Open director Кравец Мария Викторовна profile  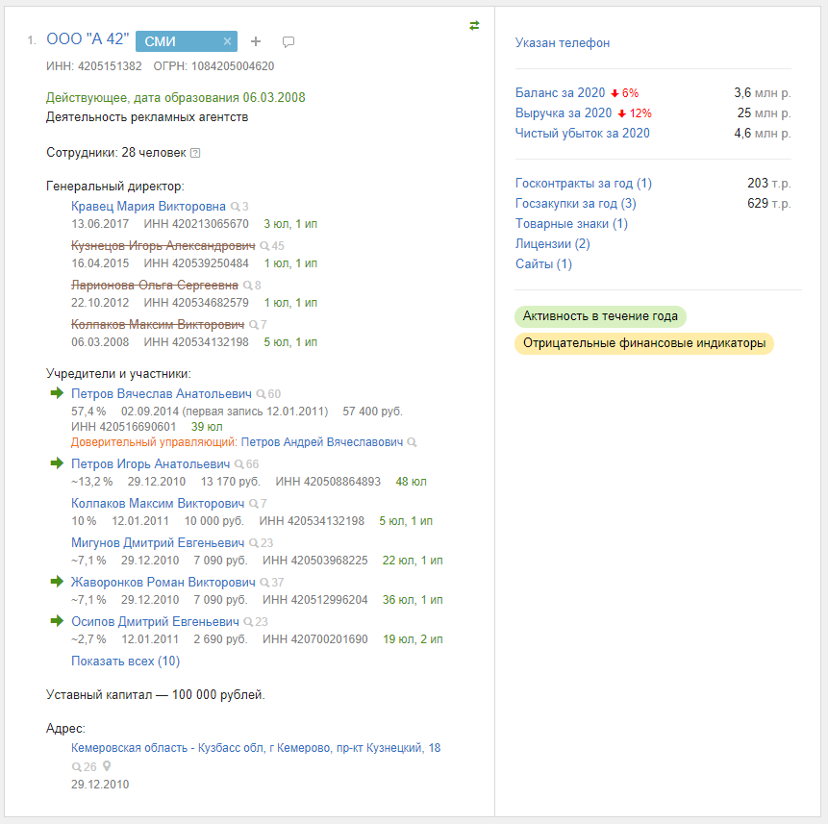pyautogui.click(x=148, y=207)
